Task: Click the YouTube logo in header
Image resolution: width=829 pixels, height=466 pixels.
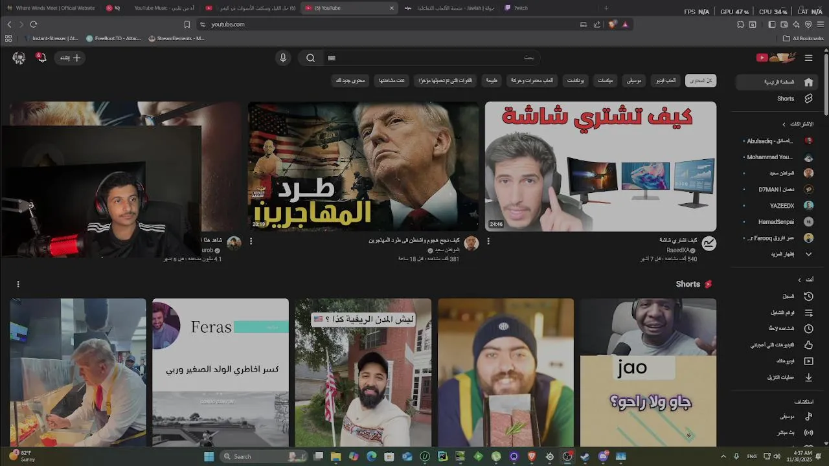Action: [776, 58]
